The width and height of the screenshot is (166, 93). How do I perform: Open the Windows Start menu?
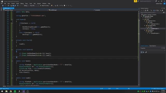[2, 91]
